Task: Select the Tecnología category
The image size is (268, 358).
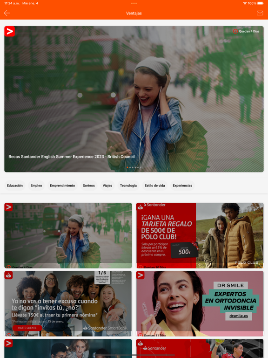Action: pos(128,186)
